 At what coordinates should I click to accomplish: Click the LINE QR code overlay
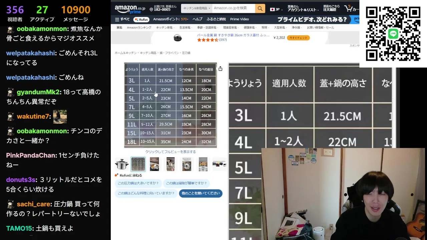393,34
